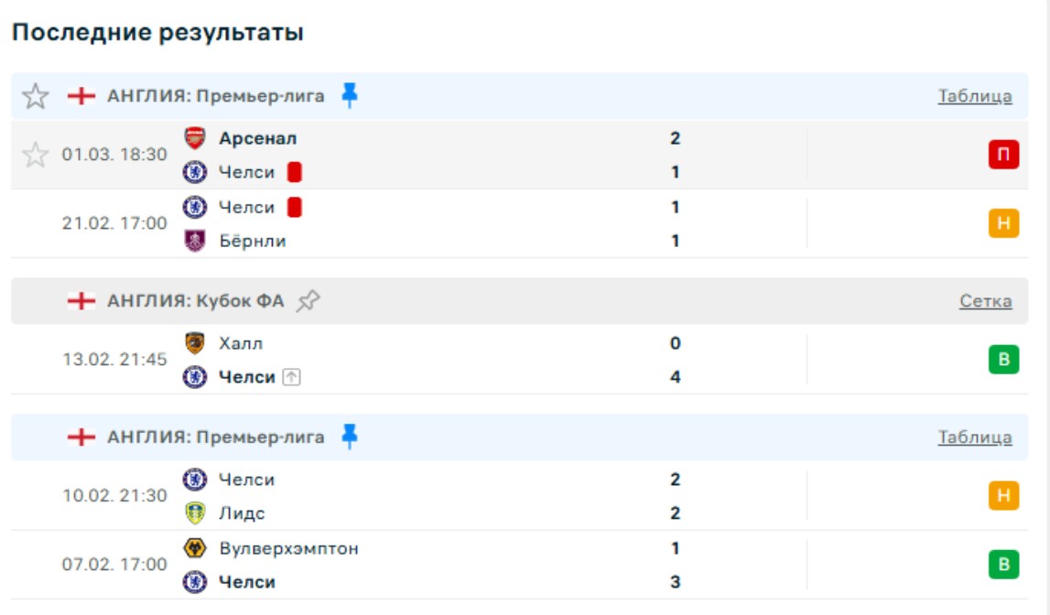Click the red loss badge П
This screenshot has width=1050, height=615.
click(1003, 155)
